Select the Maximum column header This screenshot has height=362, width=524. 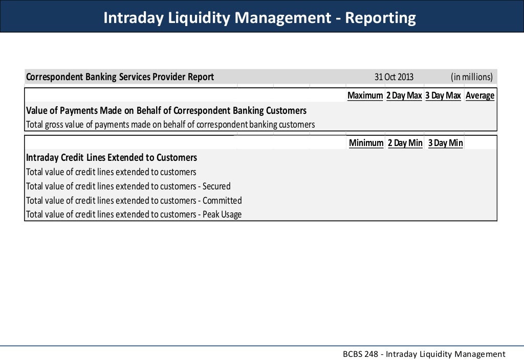365,95
